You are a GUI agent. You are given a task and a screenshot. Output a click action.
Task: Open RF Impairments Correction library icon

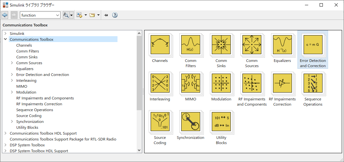[x=282, y=83]
